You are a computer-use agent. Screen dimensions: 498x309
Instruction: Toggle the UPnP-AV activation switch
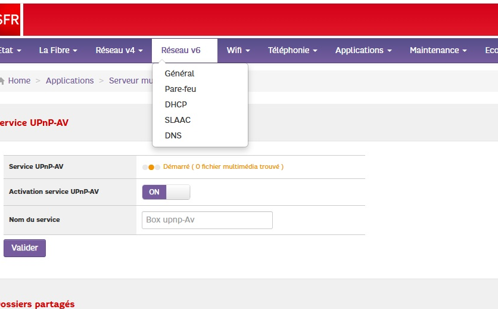click(166, 192)
